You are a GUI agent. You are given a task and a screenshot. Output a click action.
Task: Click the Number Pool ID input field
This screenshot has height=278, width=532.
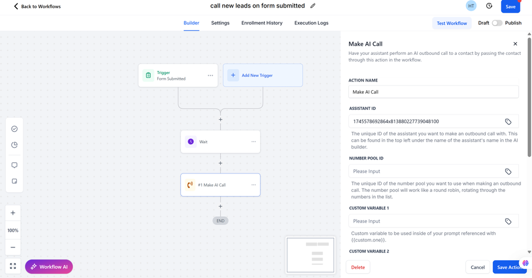[x=425, y=172]
